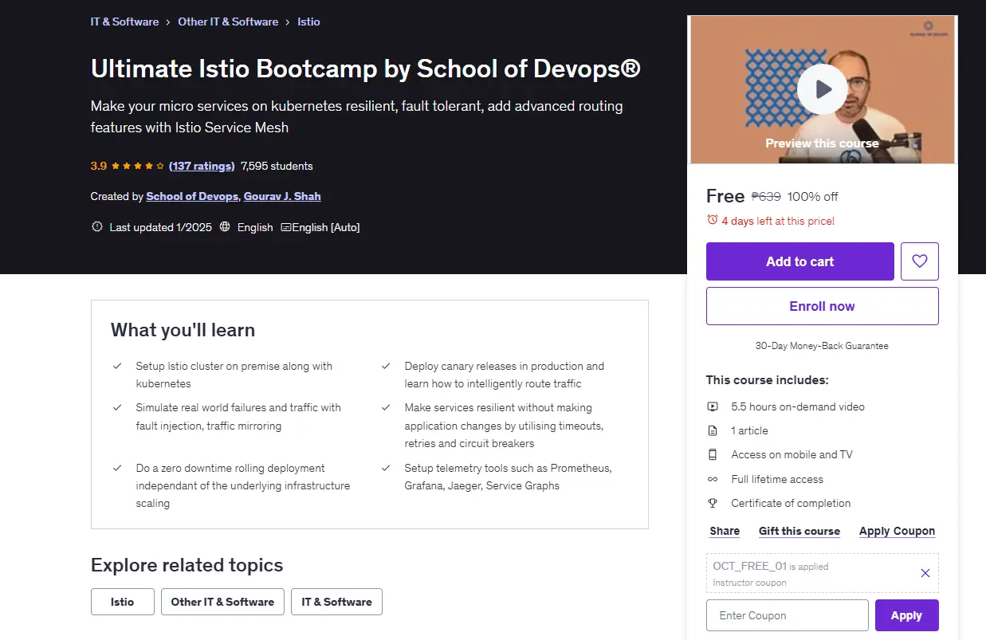Viewport: 986px width, 640px height.
Task: Click the 4 days left at this price text
Action: [778, 221]
